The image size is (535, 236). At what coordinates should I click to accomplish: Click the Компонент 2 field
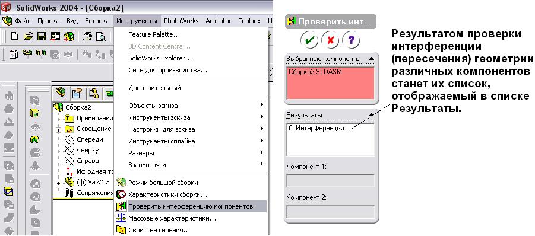[330, 212]
